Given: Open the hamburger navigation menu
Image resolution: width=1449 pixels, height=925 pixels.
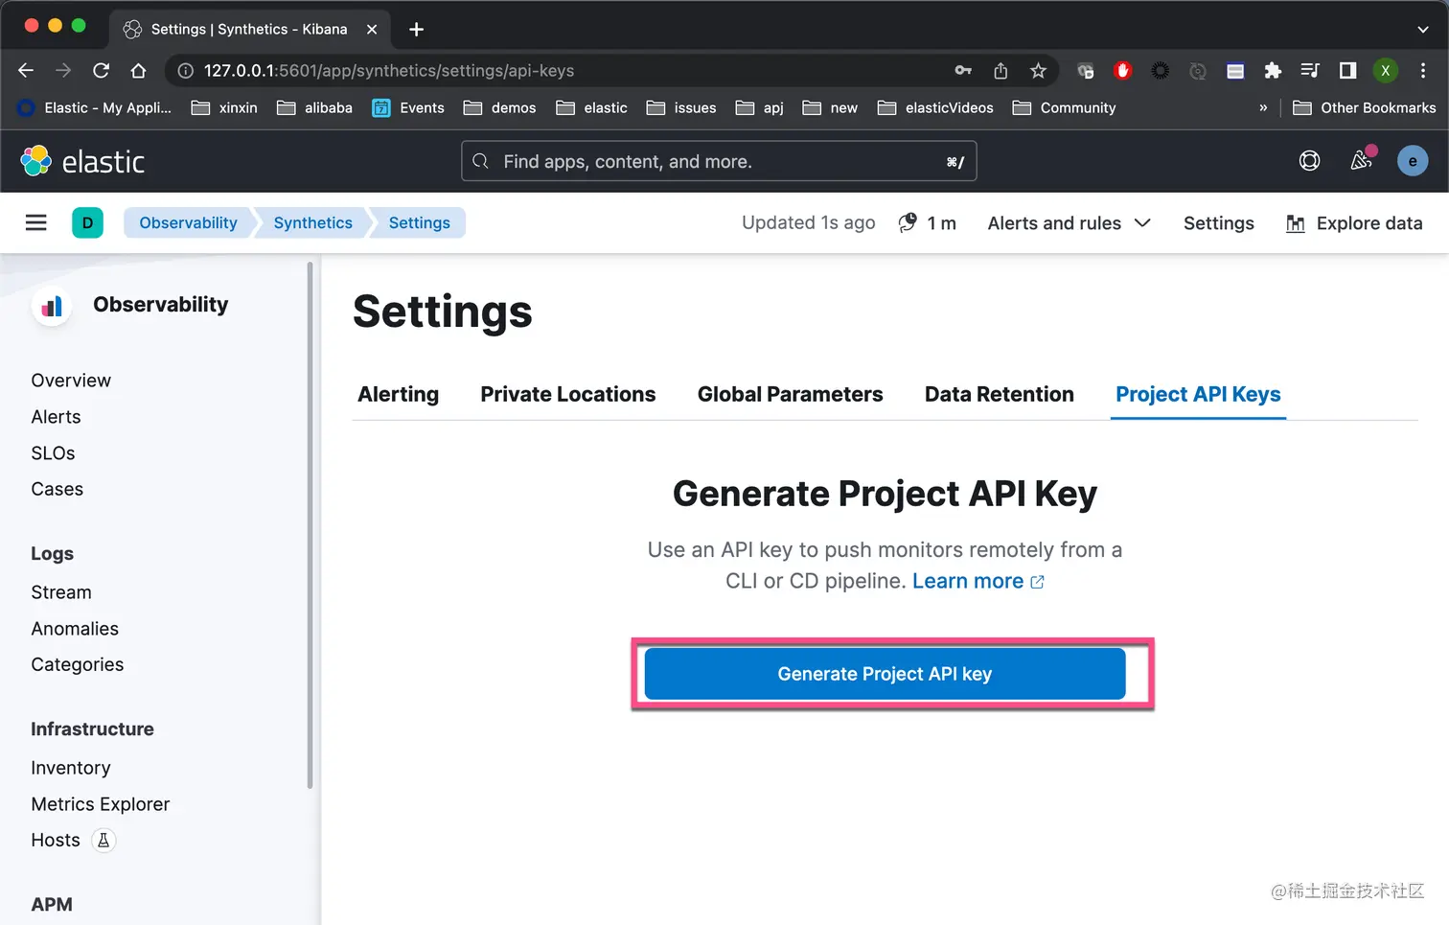Looking at the screenshot, I should tap(35, 223).
